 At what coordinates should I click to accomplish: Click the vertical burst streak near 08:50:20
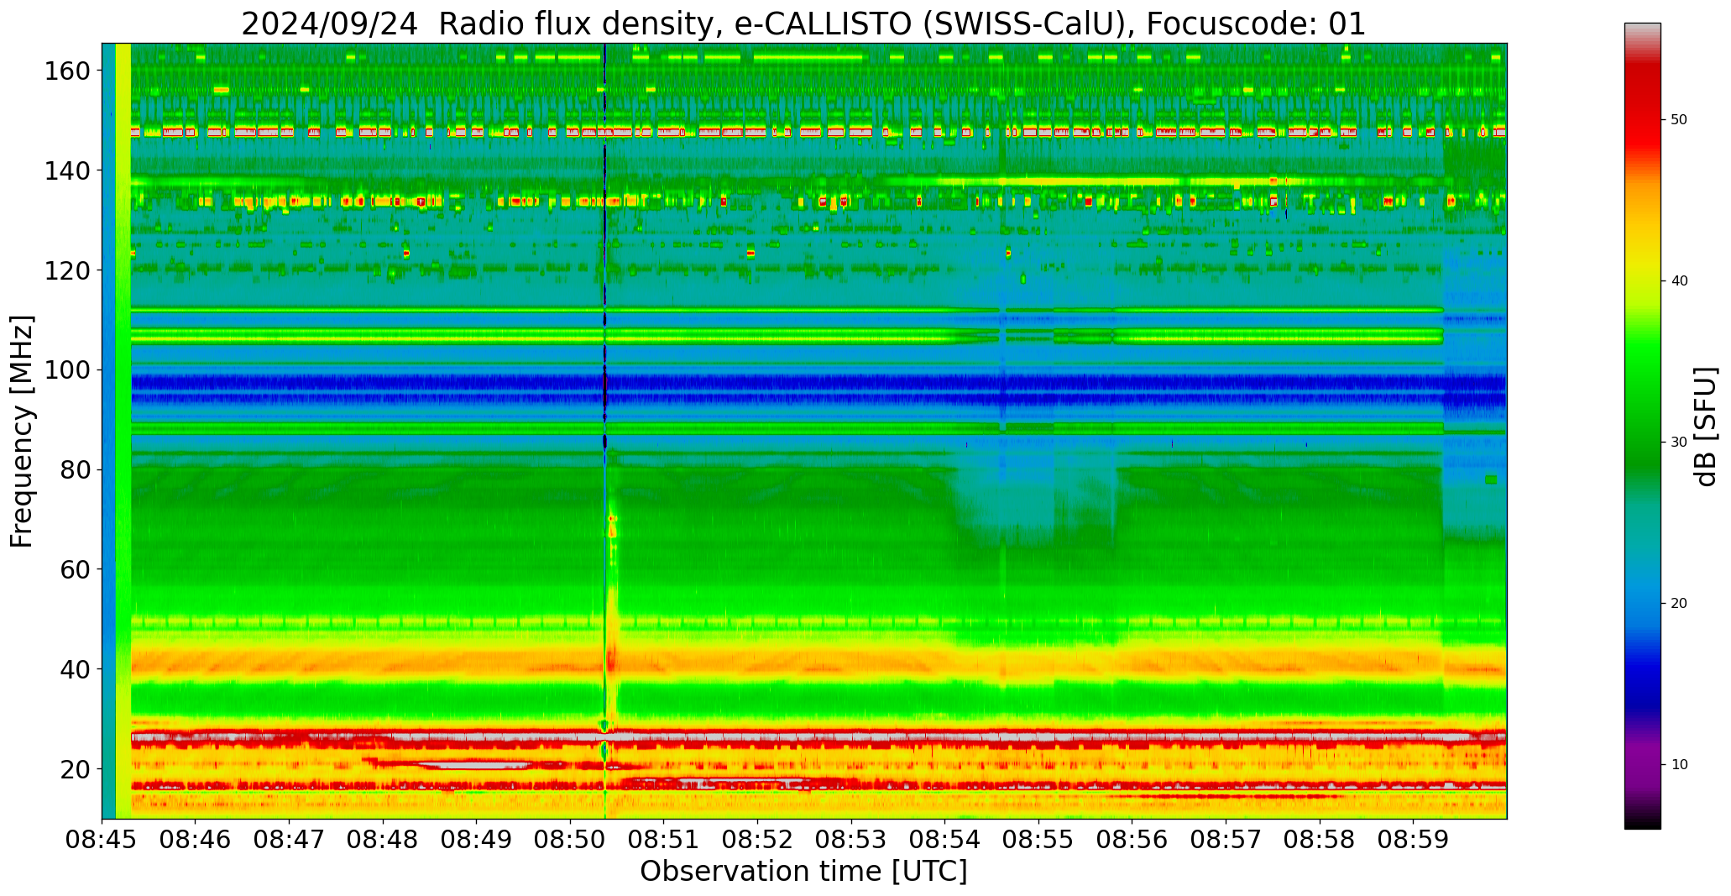tap(605, 431)
